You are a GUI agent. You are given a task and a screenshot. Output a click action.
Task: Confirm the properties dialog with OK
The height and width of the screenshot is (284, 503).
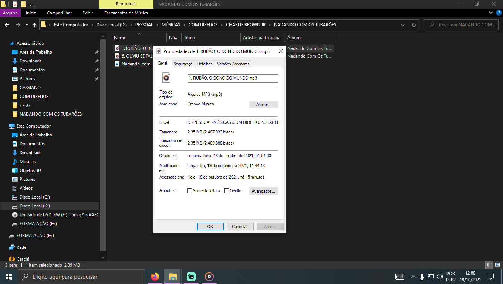click(x=210, y=227)
